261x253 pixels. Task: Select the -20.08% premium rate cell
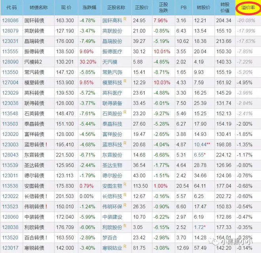pos(246,21)
